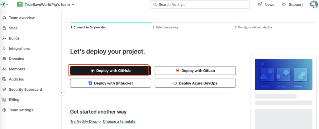The width and height of the screenshot is (319, 129).
Task: Collapse the sidebar with chevron button
Action: click(62, 93)
